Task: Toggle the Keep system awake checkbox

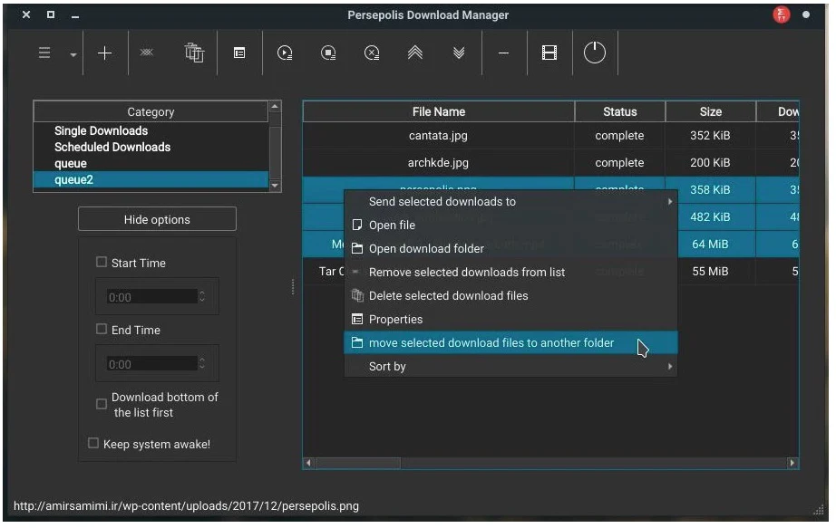Action: pos(93,443)
